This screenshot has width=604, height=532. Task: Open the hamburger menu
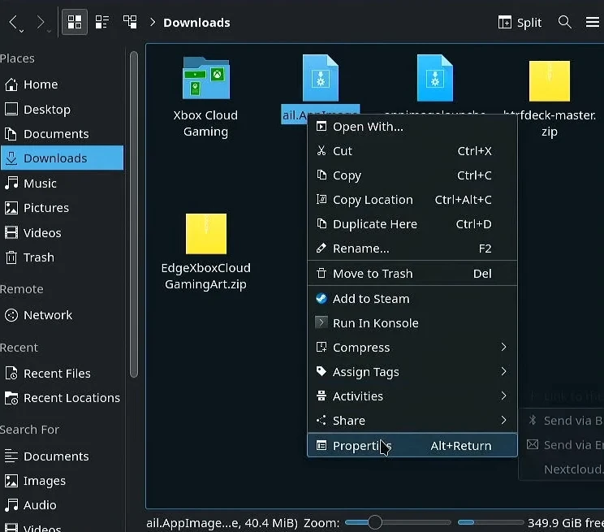[x=593, y=22]
